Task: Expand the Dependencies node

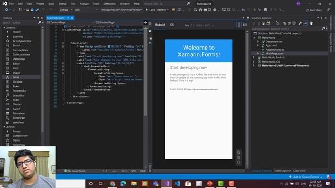Action: point(258,42)
